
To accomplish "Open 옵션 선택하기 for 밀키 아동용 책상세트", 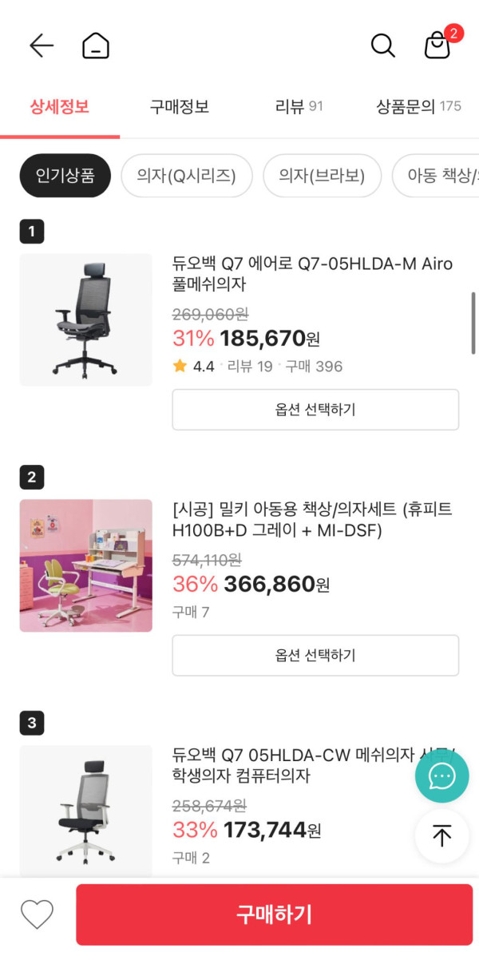I will click(315, 656).
